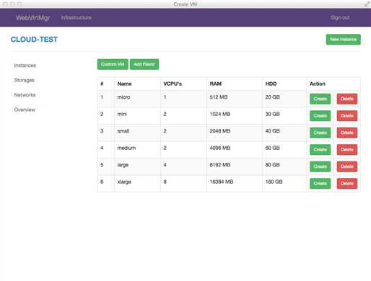Create a VM from medium flavor
371x281 pixels.
pyautogui.click(x=320, y=150)
